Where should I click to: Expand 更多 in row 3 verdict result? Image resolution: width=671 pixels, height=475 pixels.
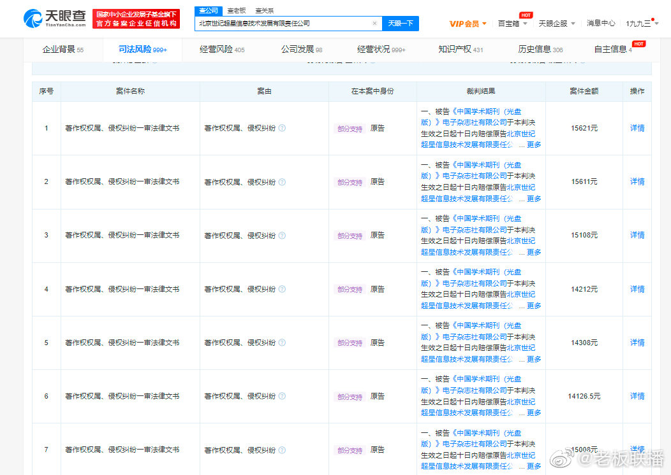point(534,252)
